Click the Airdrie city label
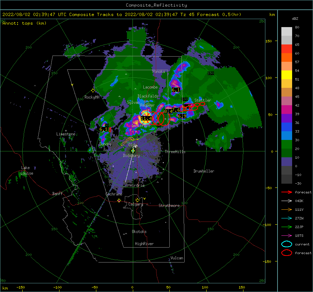The width and height of the screenshot is (313, 292). pos(137,185)
